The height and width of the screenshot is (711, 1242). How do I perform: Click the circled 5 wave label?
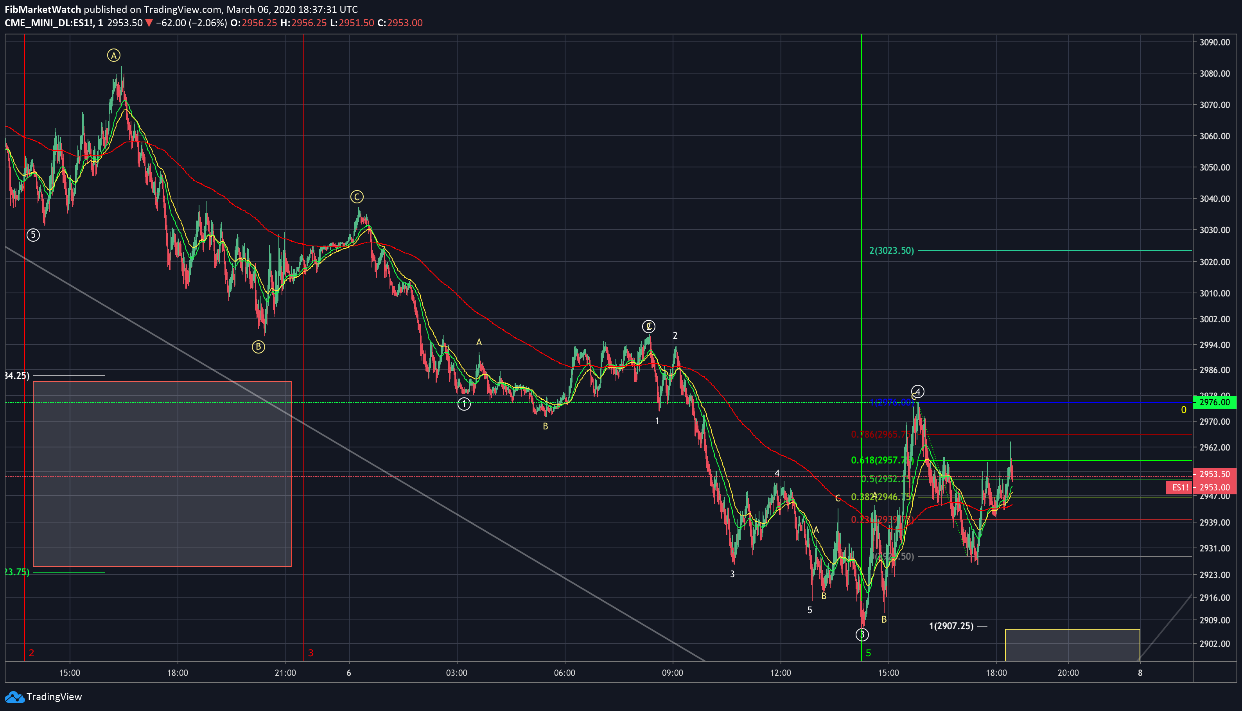pyautogui.click(x=33, y=235)
